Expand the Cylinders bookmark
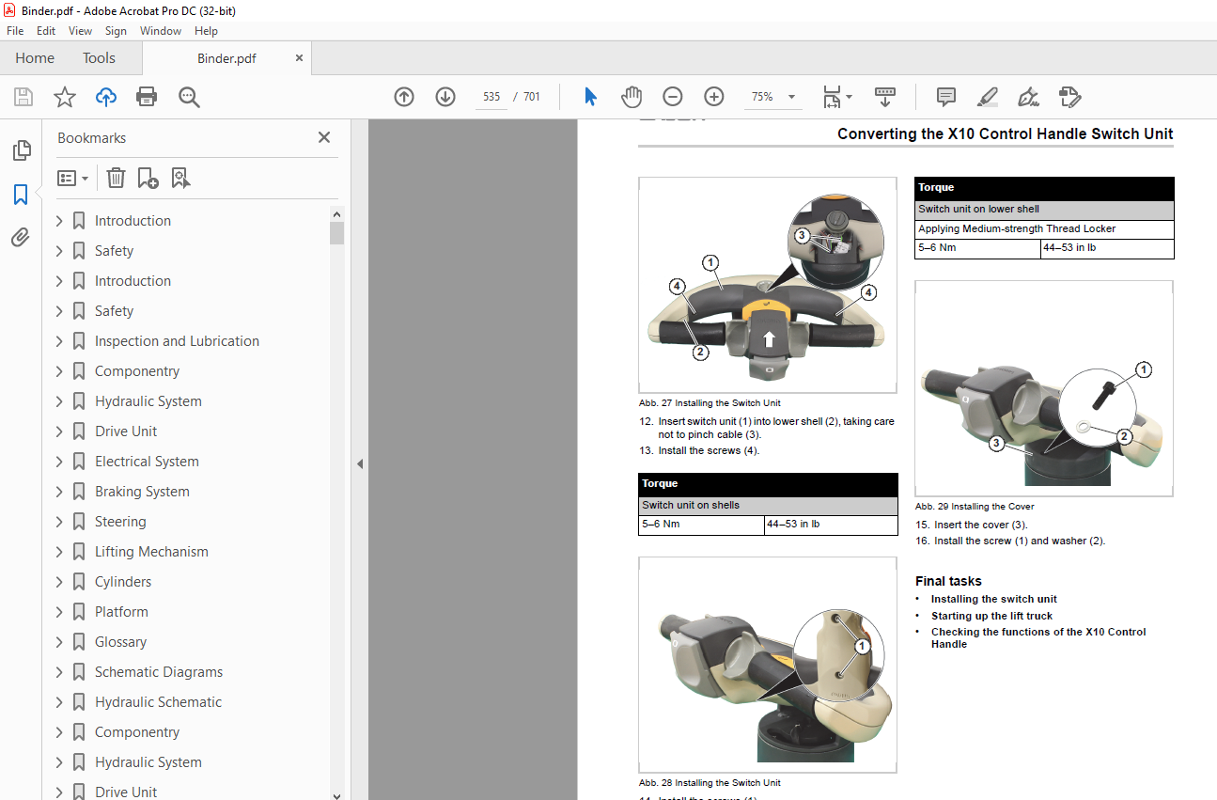Screen dimensions: 1217x800 coord(59,582)
